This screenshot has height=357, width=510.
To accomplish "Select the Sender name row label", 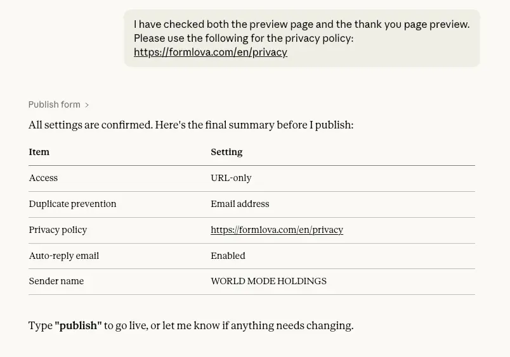I will (x=56, y=281).
